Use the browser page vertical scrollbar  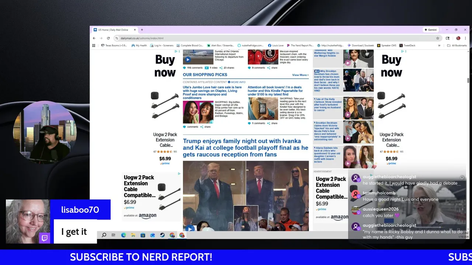[x=468, y=81]
